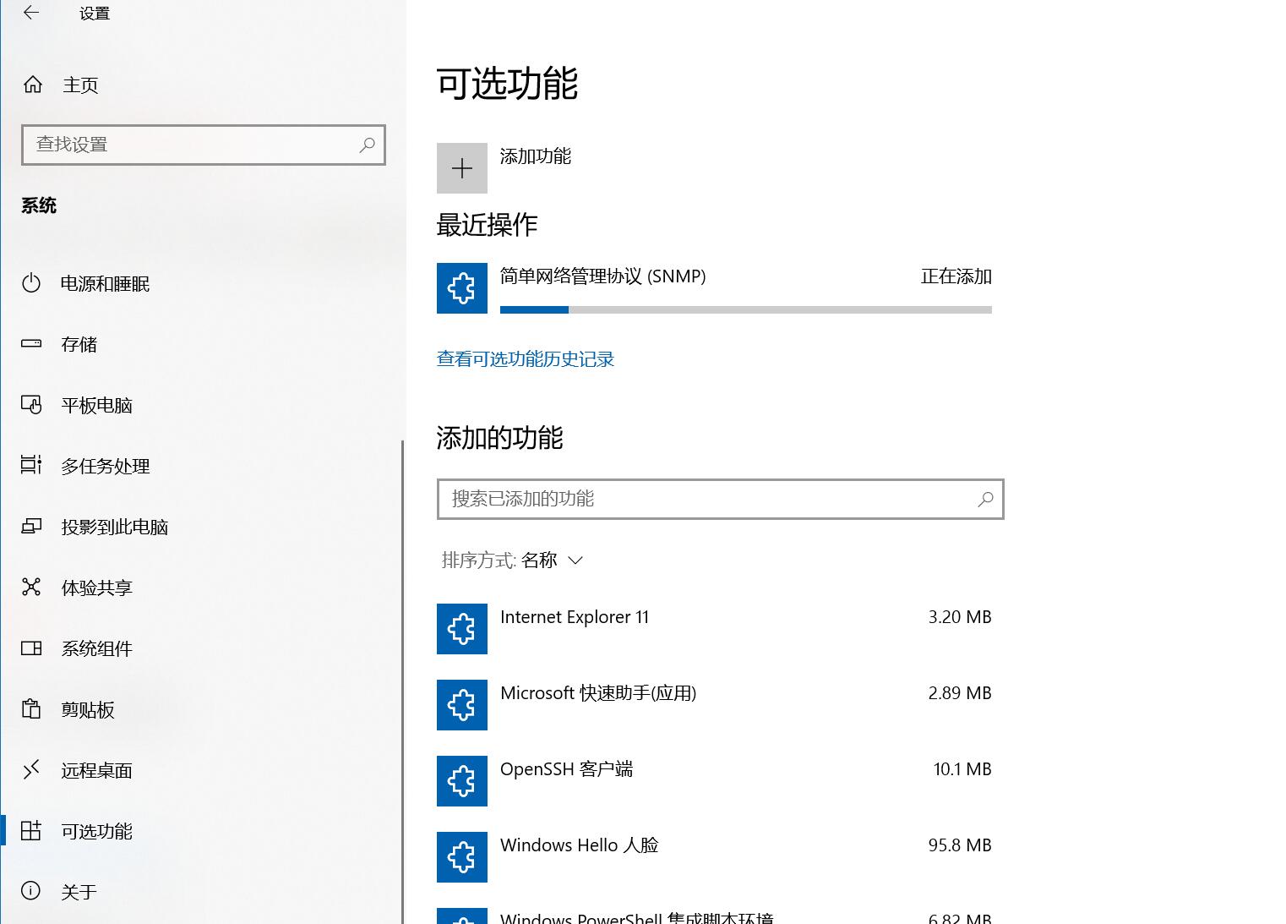Click the 95.8 MB size value
The height and width of the screenshot is (924, 1286).
[x=960, y=845]
